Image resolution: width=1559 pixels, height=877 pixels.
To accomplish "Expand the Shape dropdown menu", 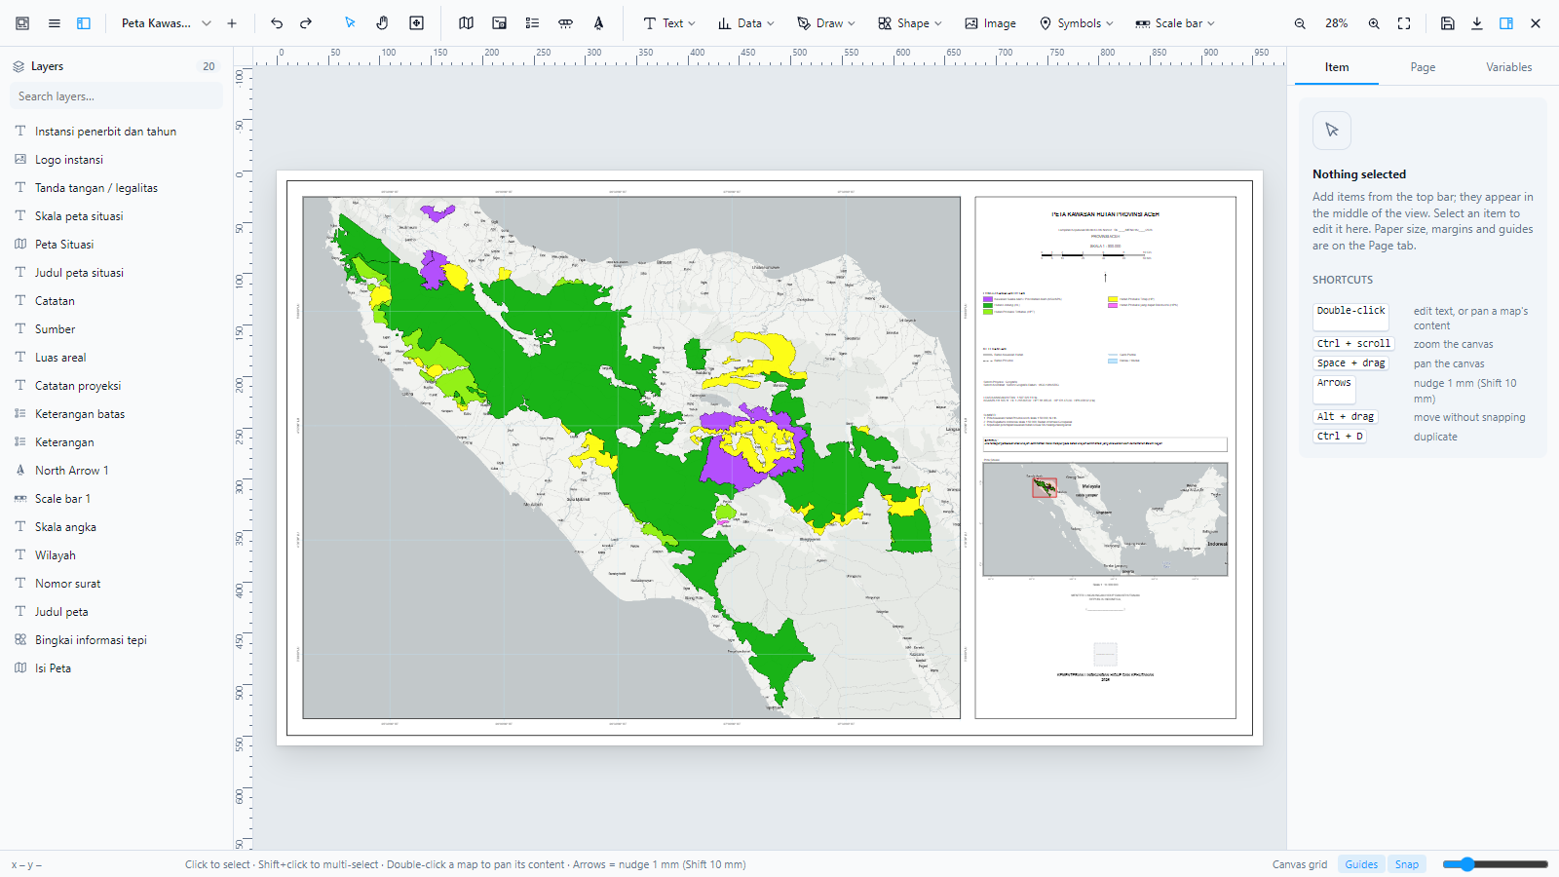I will point(909,23).
